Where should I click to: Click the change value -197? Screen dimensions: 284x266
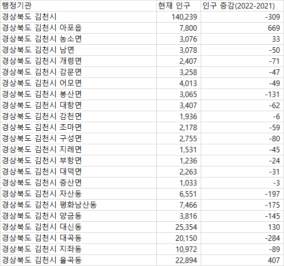coord(272,194)
